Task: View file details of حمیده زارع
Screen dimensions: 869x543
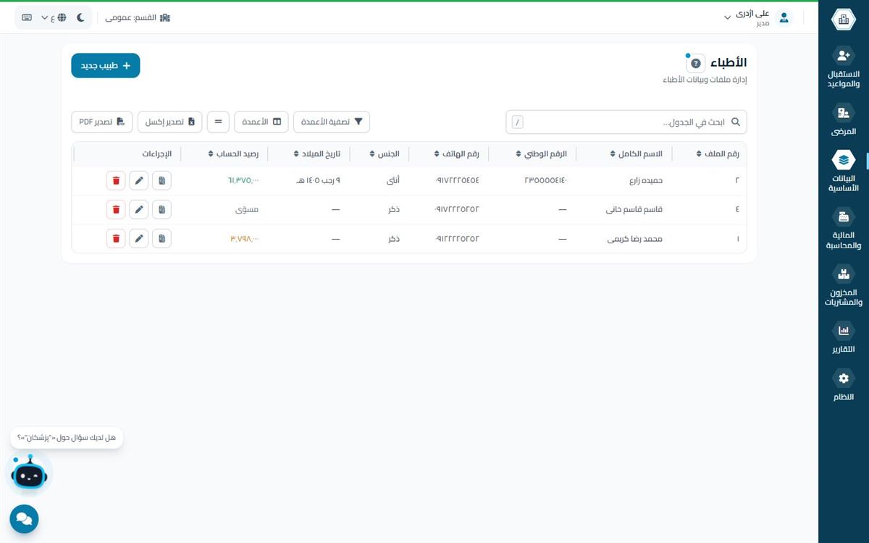Action: click(162, 180)
